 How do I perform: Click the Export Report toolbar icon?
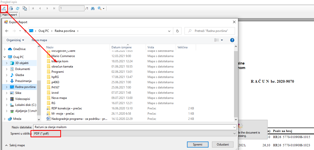[x=4, y=8]
